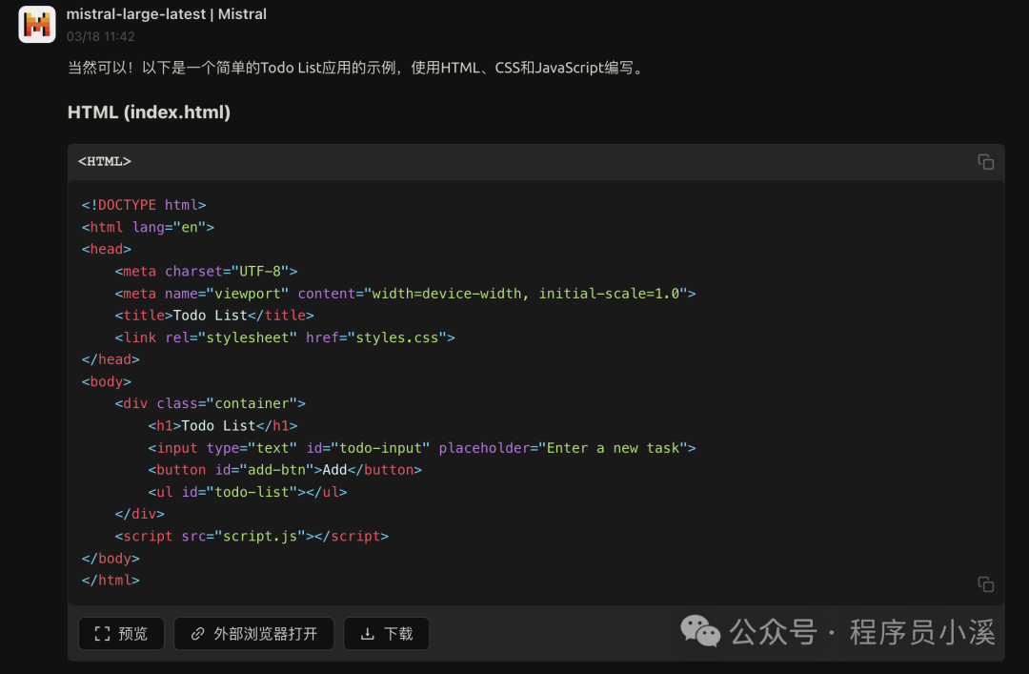
Task: Copy code using top copy icon
Action: 985,162
